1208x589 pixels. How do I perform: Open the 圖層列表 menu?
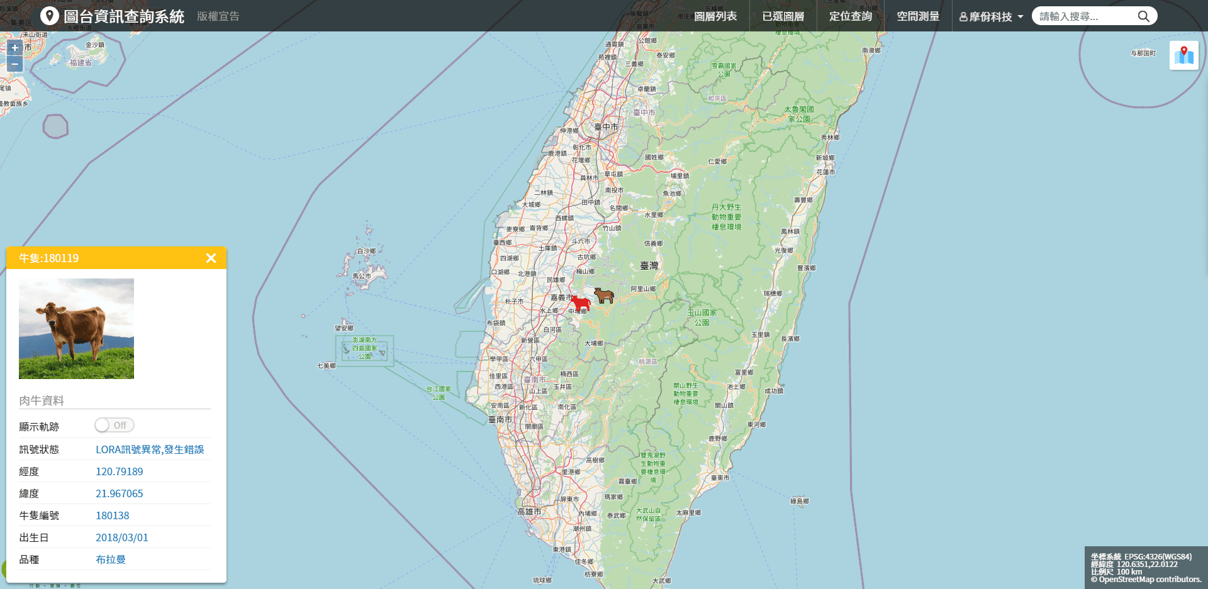(x=715, y=16)
